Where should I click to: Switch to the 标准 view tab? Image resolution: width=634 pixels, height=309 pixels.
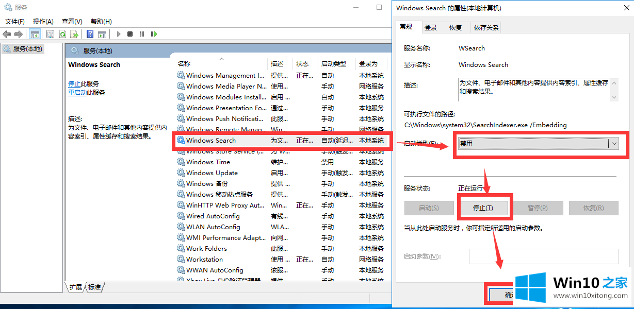[x=94, y=287]
